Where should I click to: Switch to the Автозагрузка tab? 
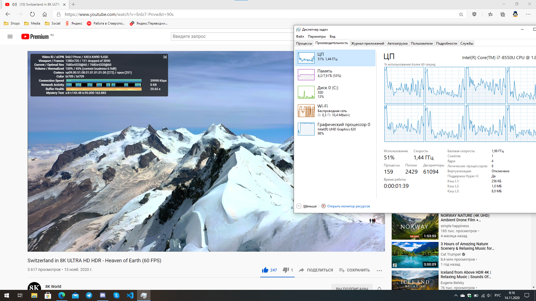click(397, 43)
